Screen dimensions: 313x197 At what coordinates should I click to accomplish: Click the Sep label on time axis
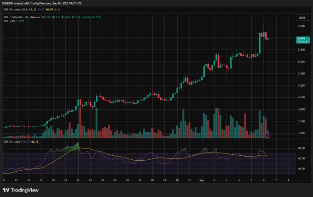click(x=202, y=180)
